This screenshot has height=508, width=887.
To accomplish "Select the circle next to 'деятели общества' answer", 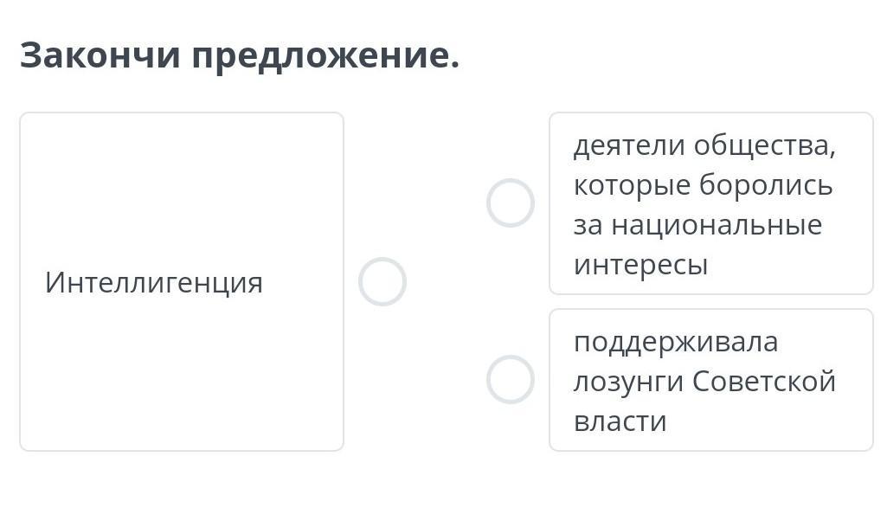I will tap(510, 203).
